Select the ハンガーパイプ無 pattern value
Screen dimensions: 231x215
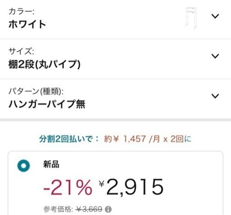47,104
